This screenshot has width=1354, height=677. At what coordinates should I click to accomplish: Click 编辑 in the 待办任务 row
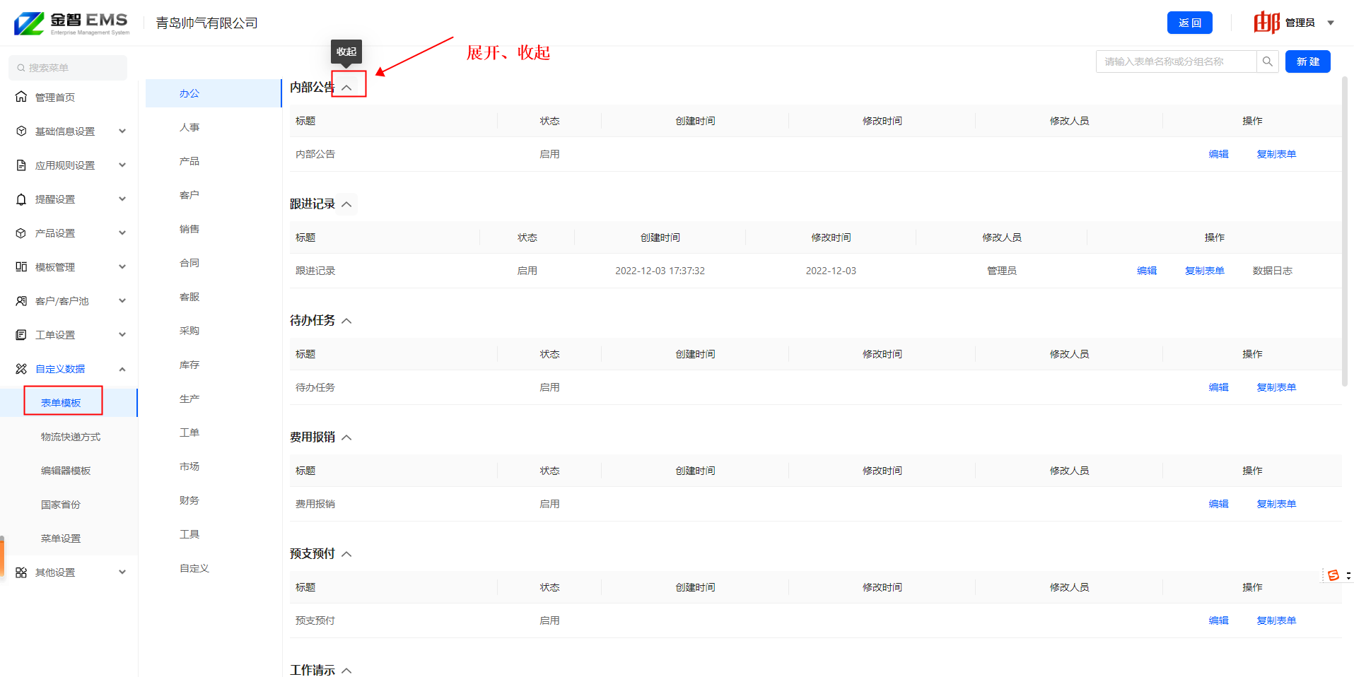click(x=1218, y=387)
